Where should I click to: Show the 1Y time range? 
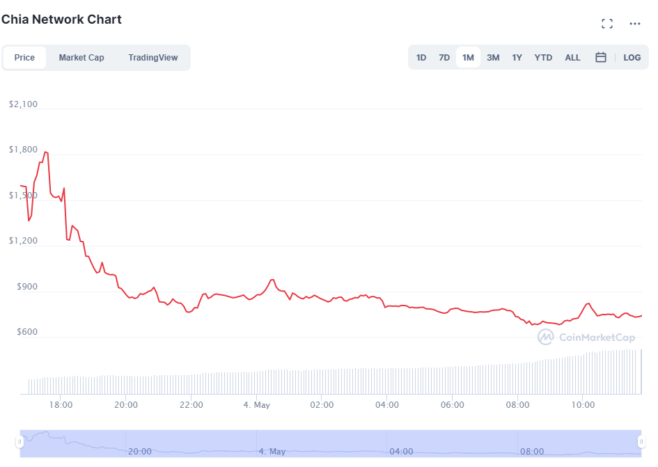pos(517,58)
